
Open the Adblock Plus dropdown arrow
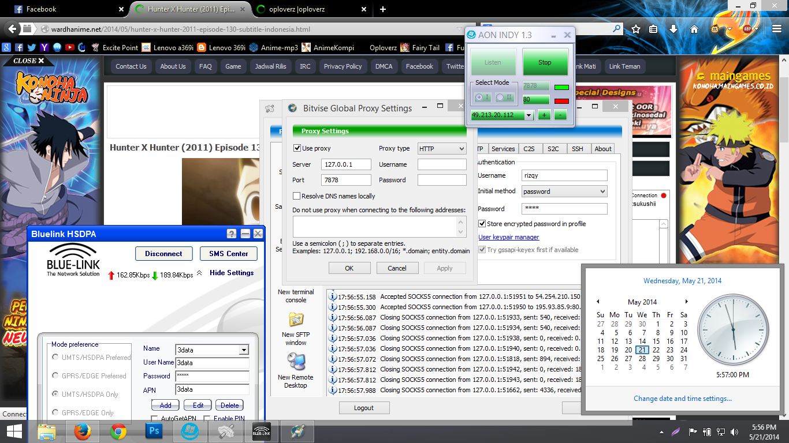757,29
